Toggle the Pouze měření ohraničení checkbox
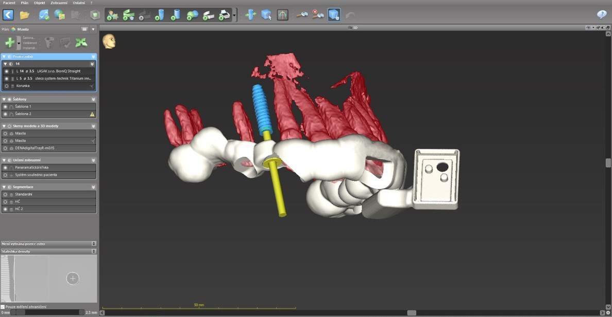Image resolution: width=612 pixels, height=317 pixels. 3,307
